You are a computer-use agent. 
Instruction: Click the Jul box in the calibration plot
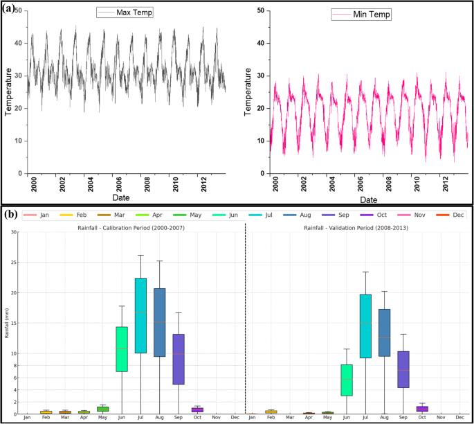[140, 316]
